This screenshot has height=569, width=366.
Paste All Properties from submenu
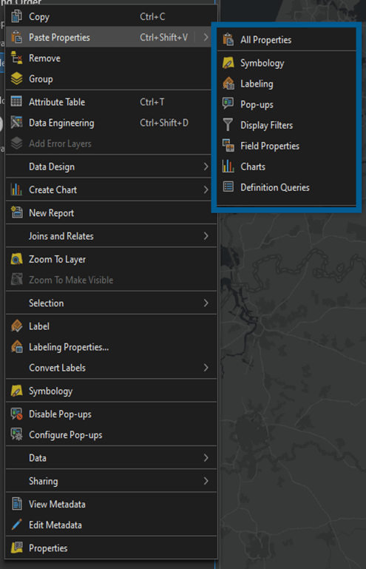point(287,40)
